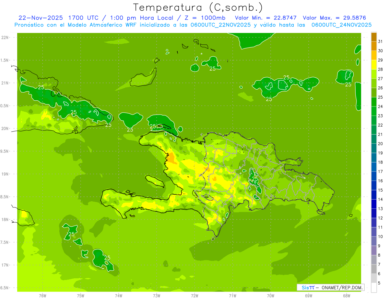This screenshot has height=300, width=389.
Task: Click the colorbar label '8'
Action: pos(379,255)
